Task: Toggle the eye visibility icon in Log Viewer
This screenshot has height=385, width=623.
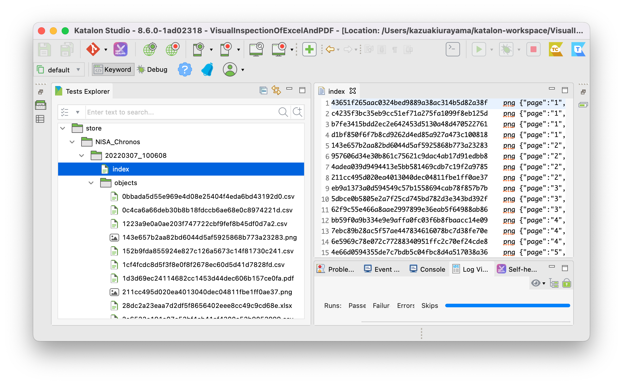Action: coord(535,283)
